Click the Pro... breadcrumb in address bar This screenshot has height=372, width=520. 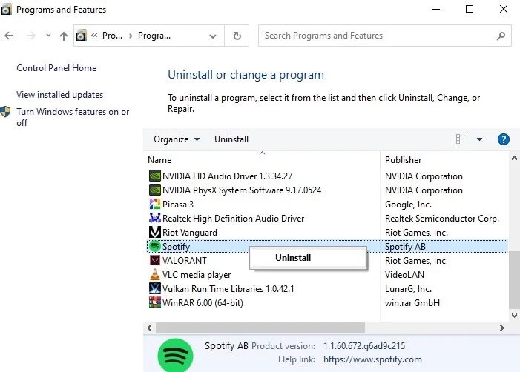click(112, 36)
